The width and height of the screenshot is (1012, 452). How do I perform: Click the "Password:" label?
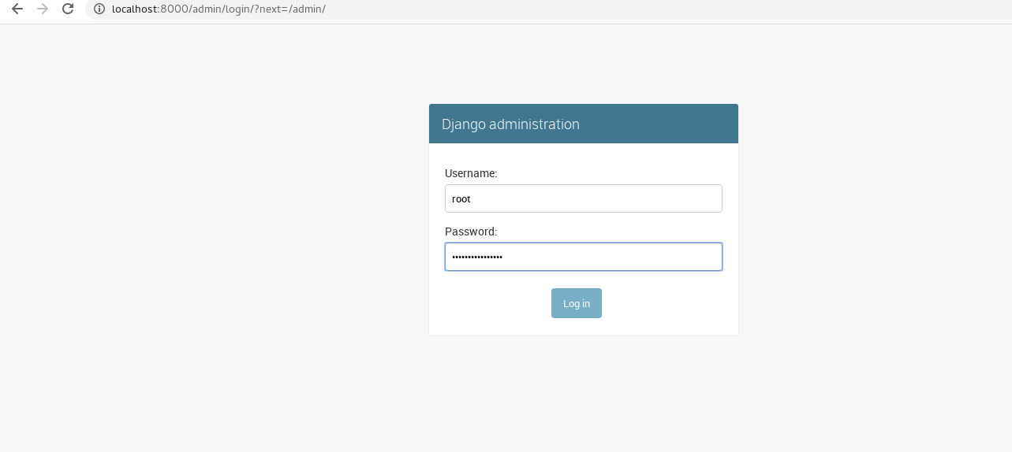(471, 232)
